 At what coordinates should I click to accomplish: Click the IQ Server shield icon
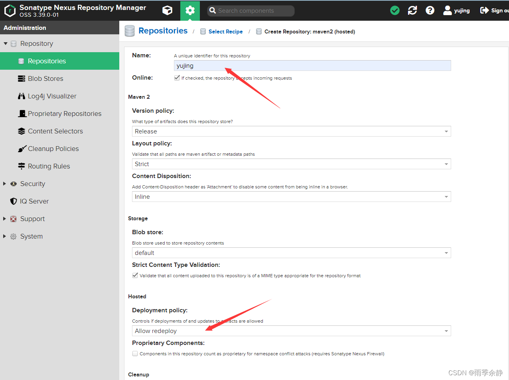coord(14,201)
